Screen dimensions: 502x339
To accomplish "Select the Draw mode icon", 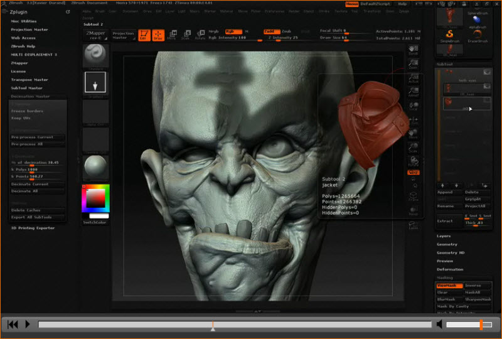I will pyautogui.click(x=158, y=35).
